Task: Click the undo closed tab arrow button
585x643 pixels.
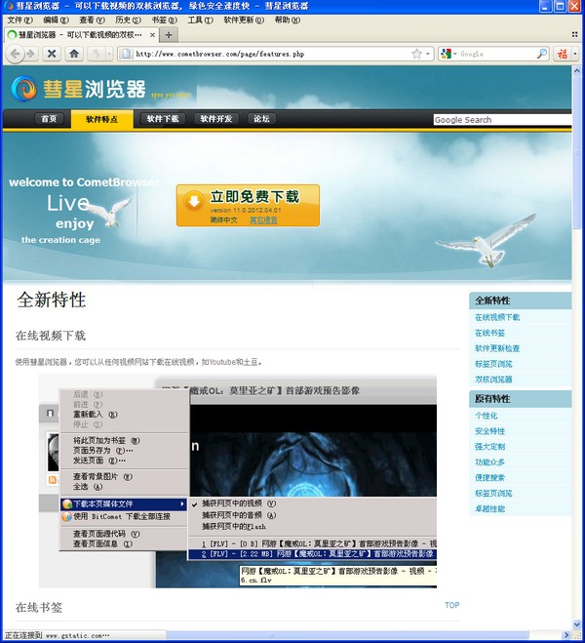Action: point(96,54)
